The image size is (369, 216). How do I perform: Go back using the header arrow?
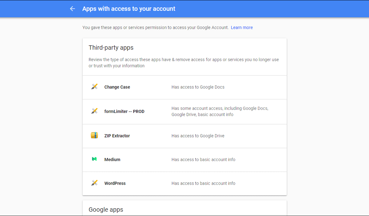click(x=73, y=9)
